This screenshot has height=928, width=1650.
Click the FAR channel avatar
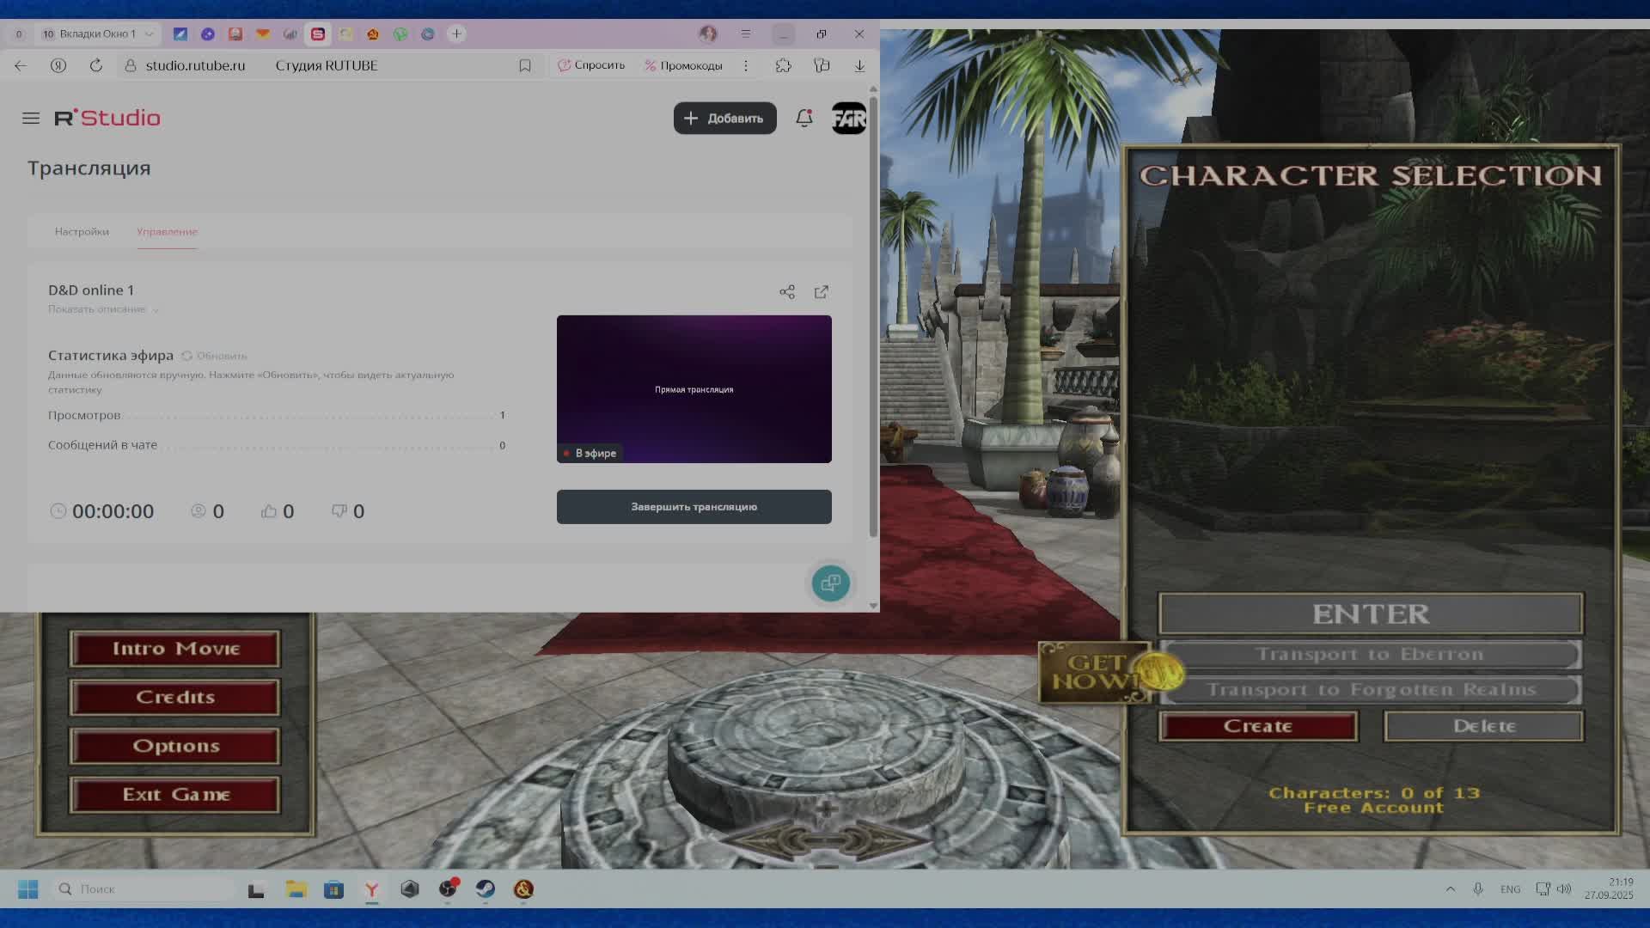tap(849, 119)
